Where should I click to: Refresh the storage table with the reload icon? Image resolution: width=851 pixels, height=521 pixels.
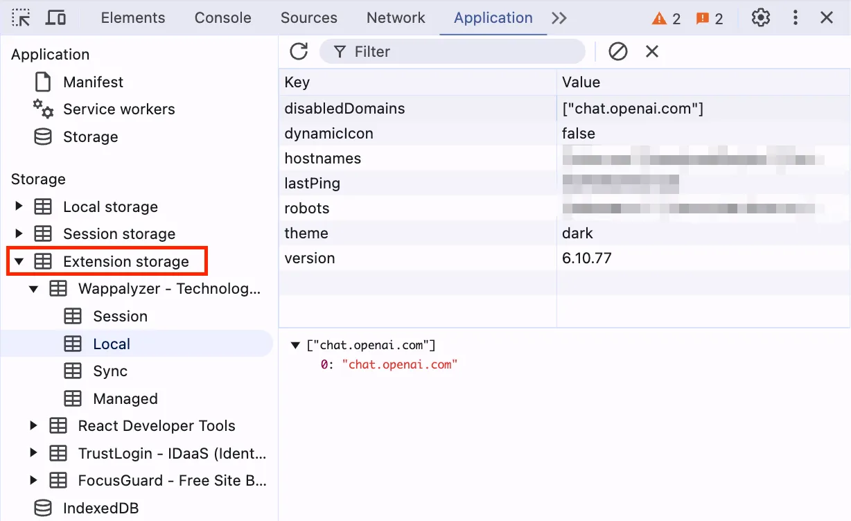(299, 51)
